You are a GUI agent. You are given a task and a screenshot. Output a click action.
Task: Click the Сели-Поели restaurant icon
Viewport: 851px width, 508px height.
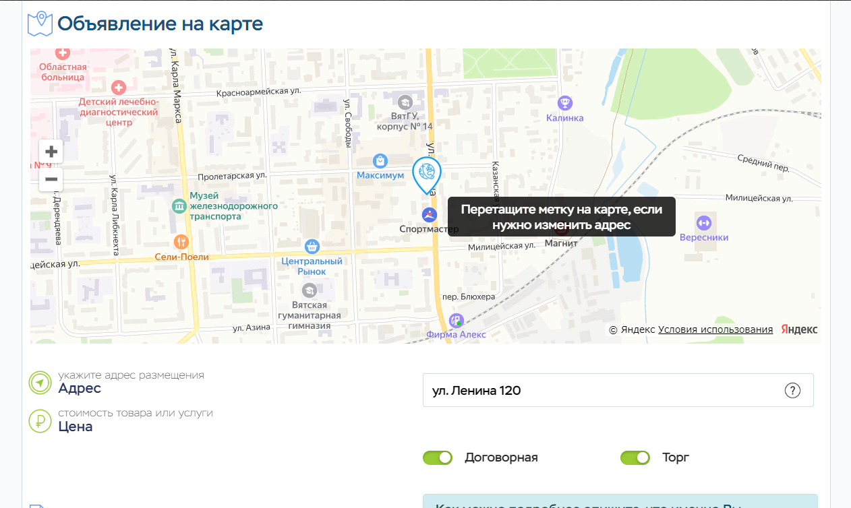coord(181,242)
